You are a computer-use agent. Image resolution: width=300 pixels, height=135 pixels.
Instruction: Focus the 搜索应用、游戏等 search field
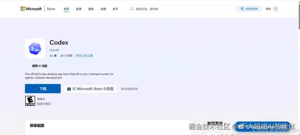pyautogui.click(x=178, y=9)
